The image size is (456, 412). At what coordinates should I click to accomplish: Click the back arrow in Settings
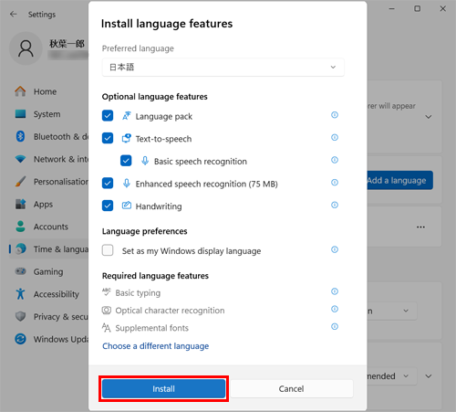14,15
